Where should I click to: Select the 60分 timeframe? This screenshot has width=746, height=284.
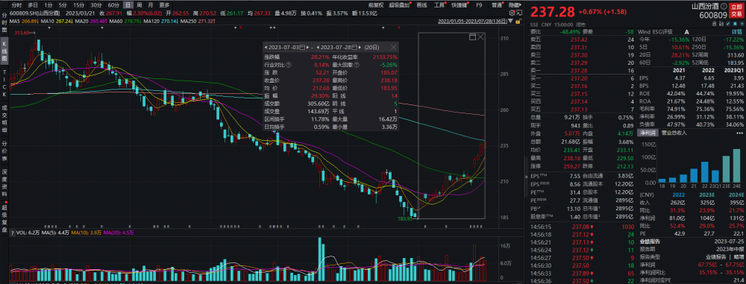(x=114, y=4)
